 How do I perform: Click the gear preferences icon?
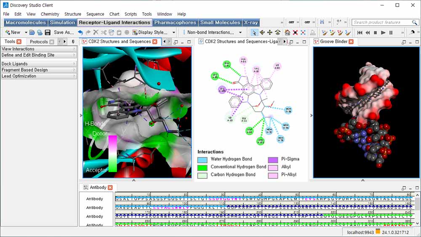(x=127, y=32)
